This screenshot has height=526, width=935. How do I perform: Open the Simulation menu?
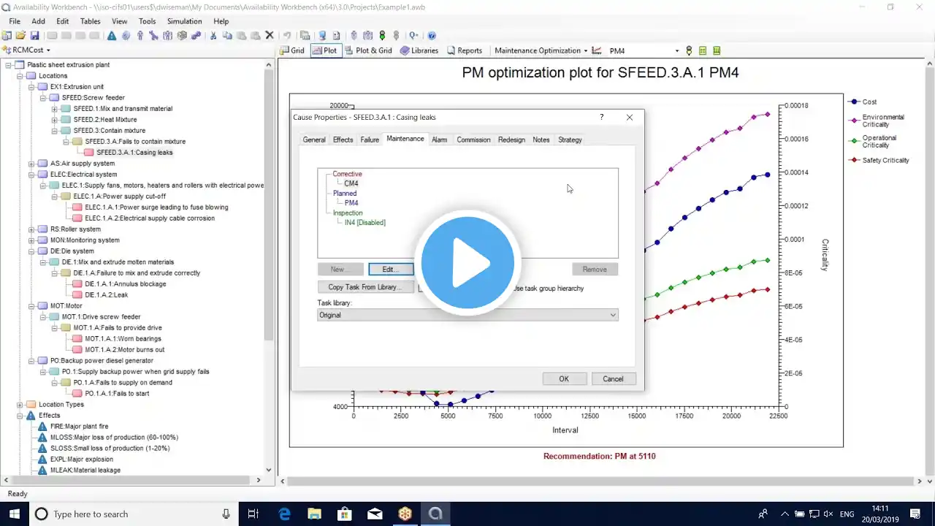[x=185, y=21]
